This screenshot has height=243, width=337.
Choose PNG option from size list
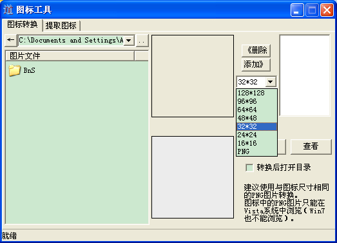(x=256, y=151)
